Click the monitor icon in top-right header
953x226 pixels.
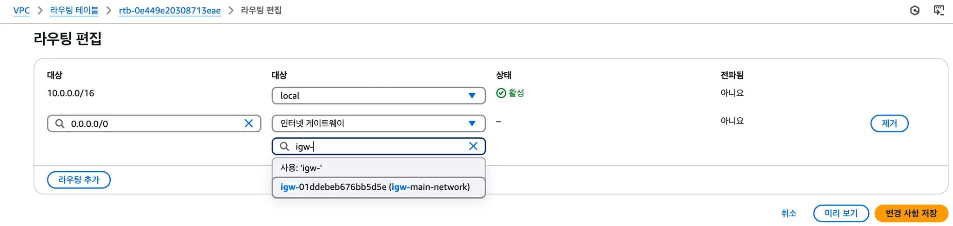[x=939, y=10]
